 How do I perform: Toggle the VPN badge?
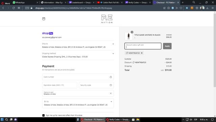click(27, 8)
